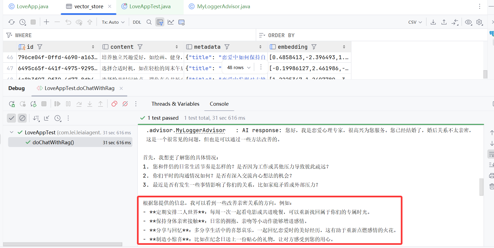
Task: Search in table with magnifier icon
Action: [x=149, y=22]
